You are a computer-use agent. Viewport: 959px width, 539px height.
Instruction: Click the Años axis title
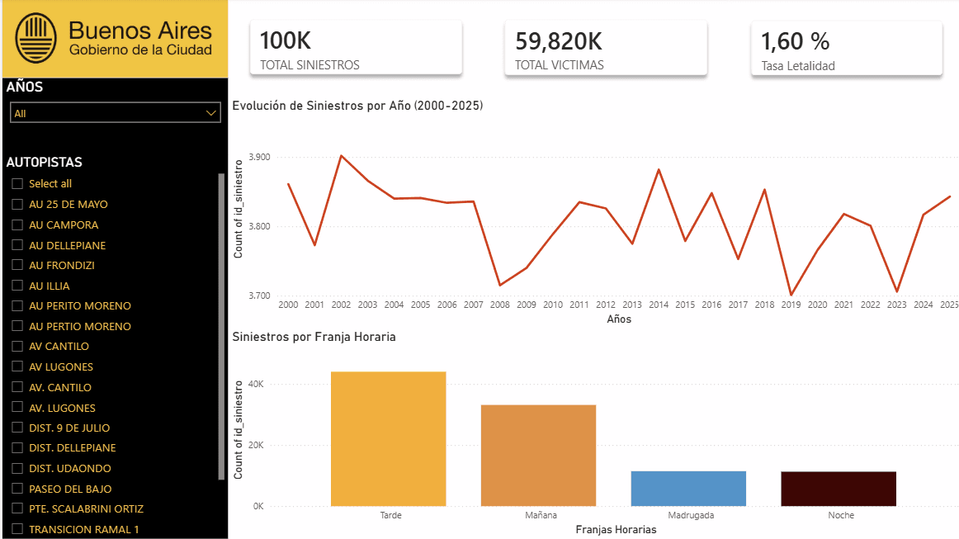click(619, 319)
